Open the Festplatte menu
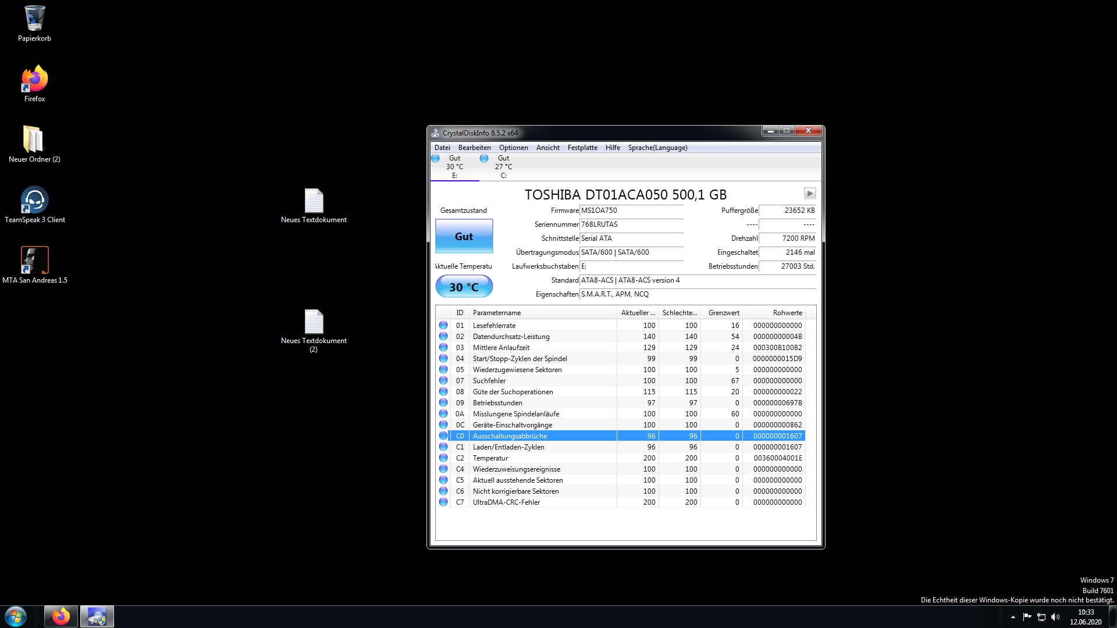The width and height of the screenshot is (1117, 628). (582, 148)
